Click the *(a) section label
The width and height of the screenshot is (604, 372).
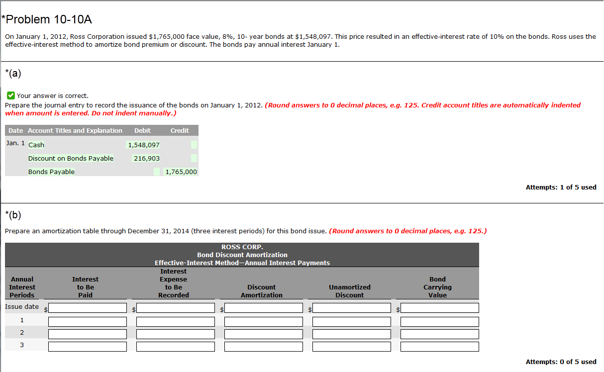tap(13, 73)
